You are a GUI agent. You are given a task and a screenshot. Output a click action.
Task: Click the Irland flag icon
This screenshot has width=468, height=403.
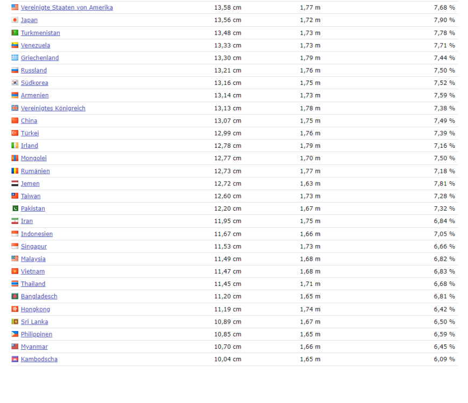pos(15,146)
